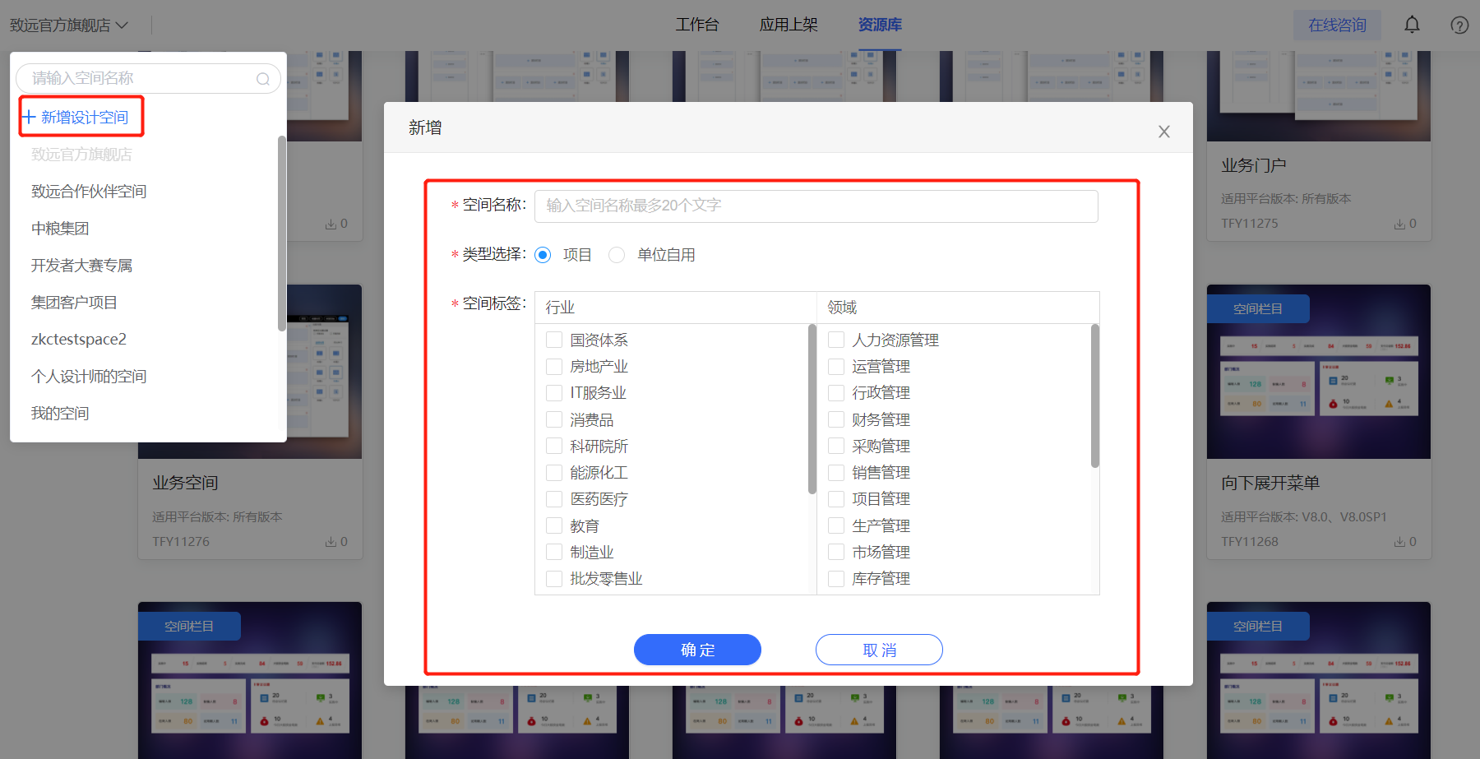The width and height of the screenshot is (1480, 759).
Task: Click plus icon of 新增设计空间
Action: coord(30,117)
